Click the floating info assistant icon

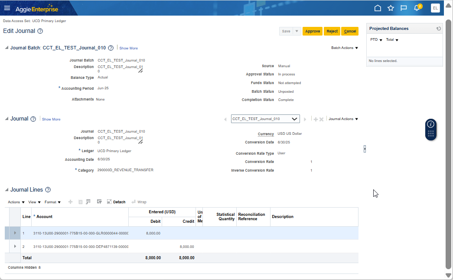pyautogui.click(x=430, y=124)
